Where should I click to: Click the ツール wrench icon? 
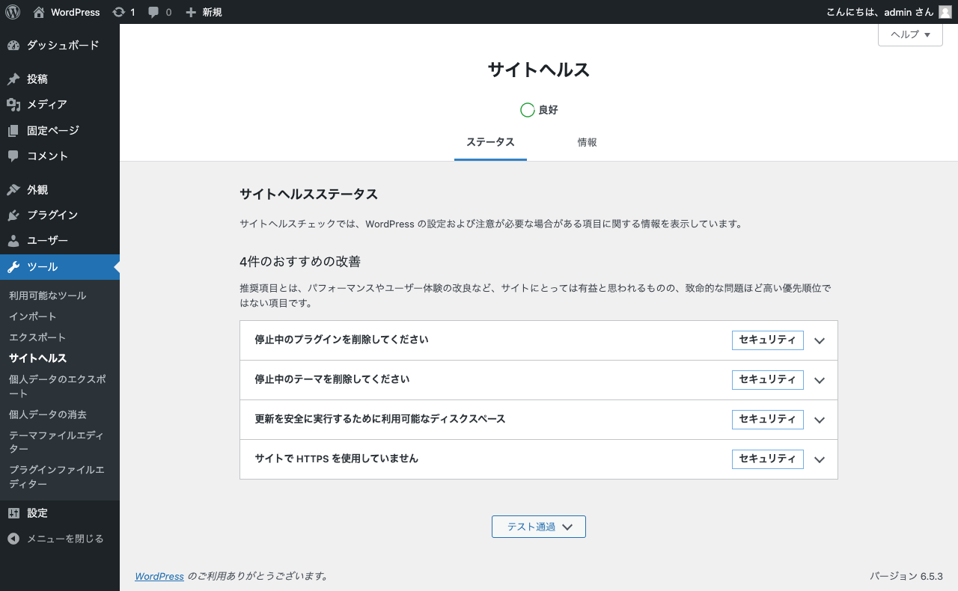pos(13,267)
